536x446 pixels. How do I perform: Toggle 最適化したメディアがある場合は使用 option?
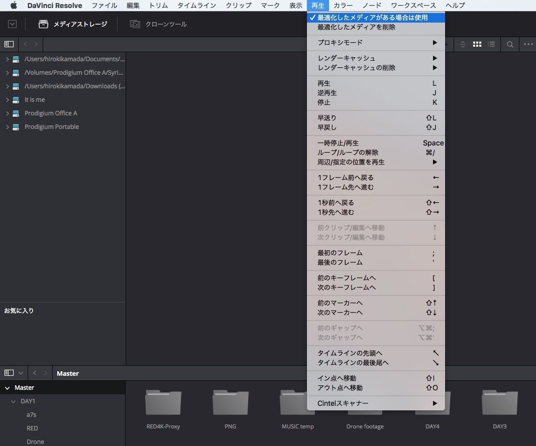tap(376, 18)
